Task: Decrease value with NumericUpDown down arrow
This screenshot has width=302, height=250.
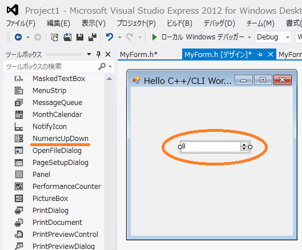Action: (244, 148)
